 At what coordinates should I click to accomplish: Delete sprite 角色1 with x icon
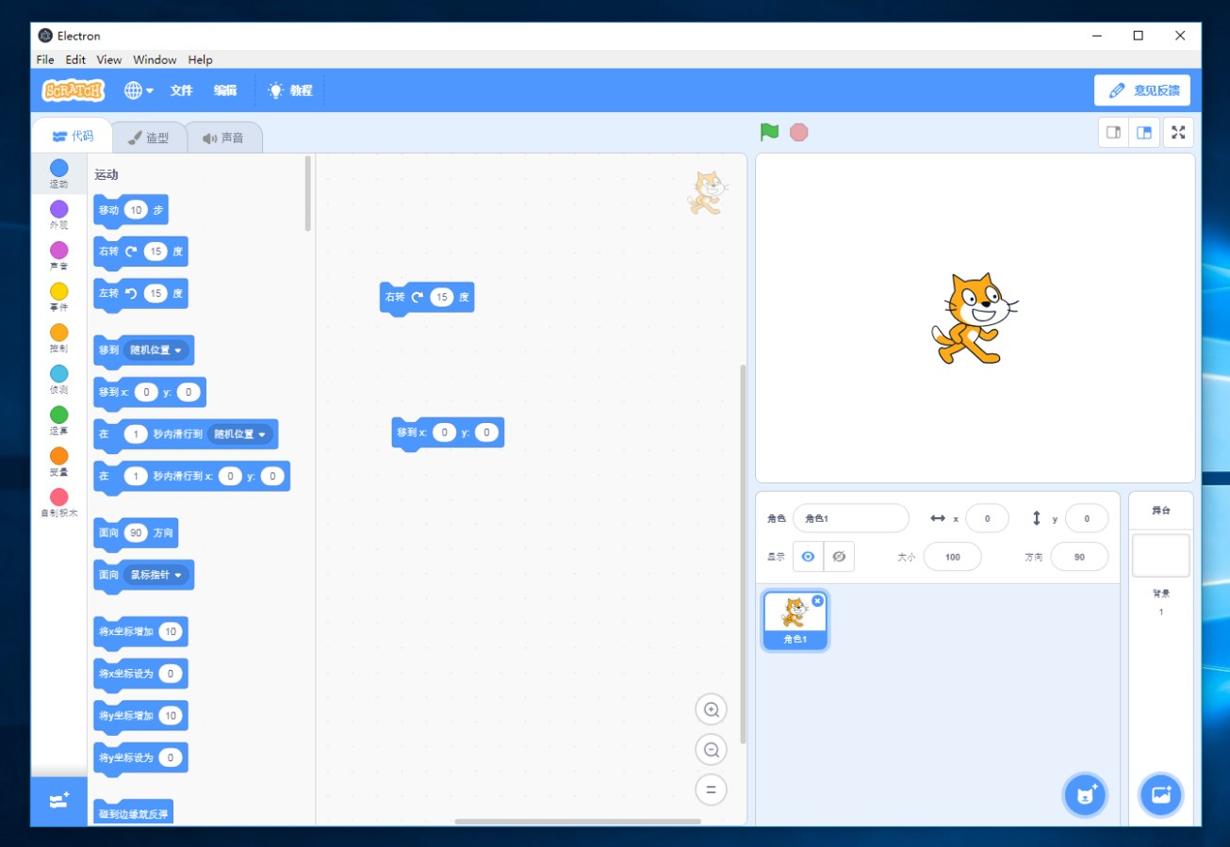click(817, 600)
